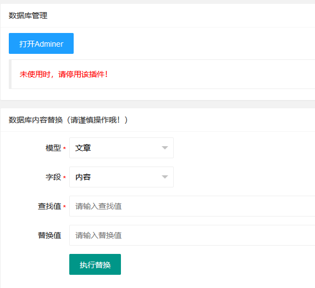Click the 模型 field label
The height and width of the screenshot is (288, 315).
(x=53, y=148)
